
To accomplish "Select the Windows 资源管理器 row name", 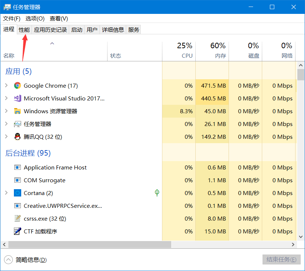I will tap(50, 111).
